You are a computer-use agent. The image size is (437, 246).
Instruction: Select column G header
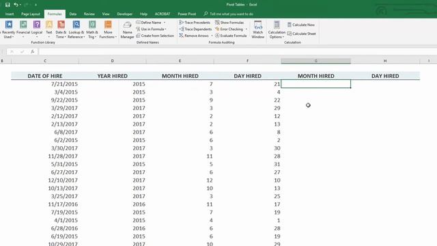coord(315,61)
